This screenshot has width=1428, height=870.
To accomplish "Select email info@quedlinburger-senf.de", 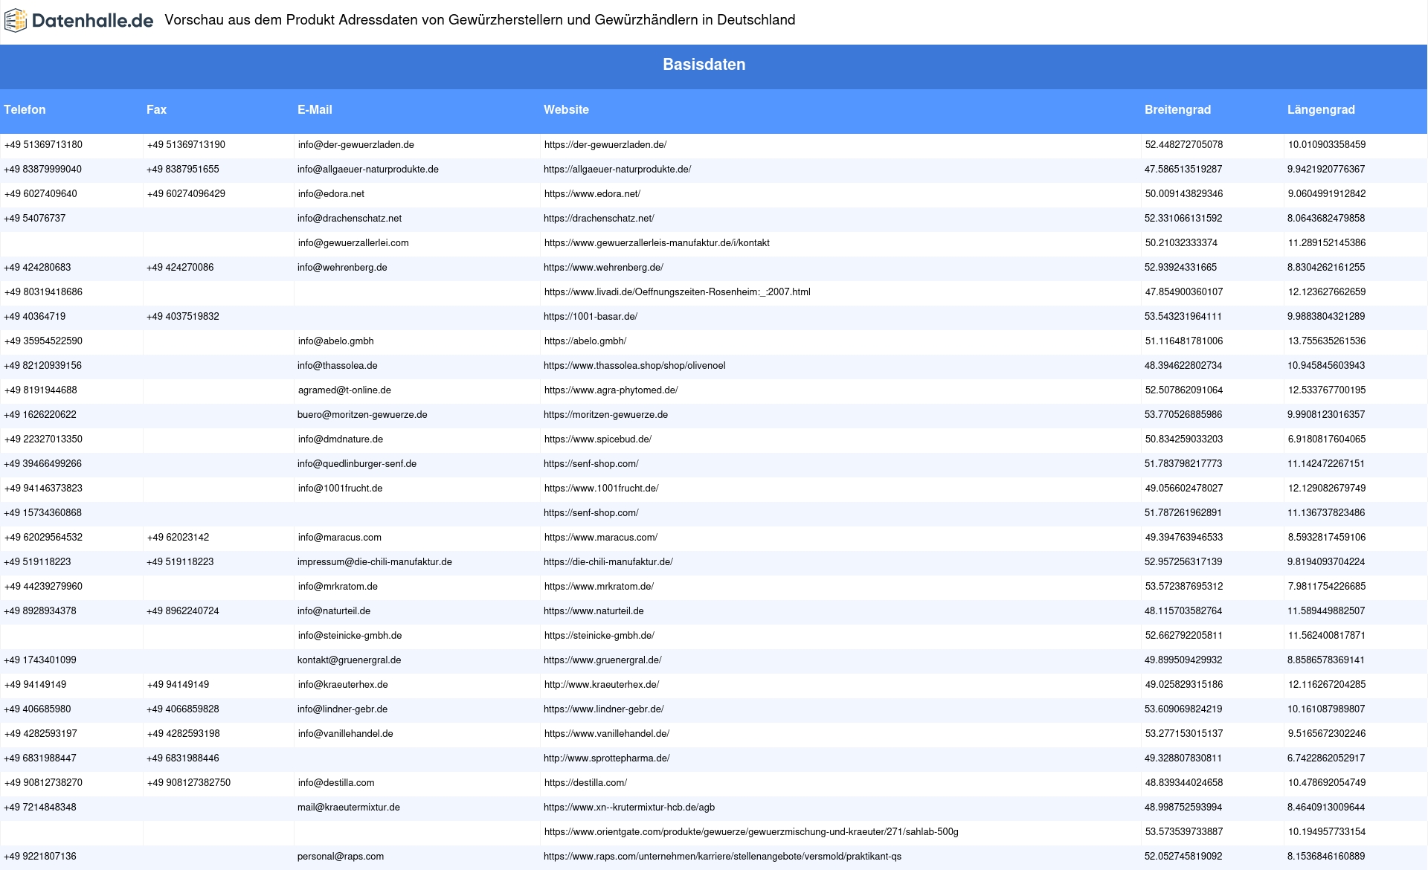I will point(357,464).
